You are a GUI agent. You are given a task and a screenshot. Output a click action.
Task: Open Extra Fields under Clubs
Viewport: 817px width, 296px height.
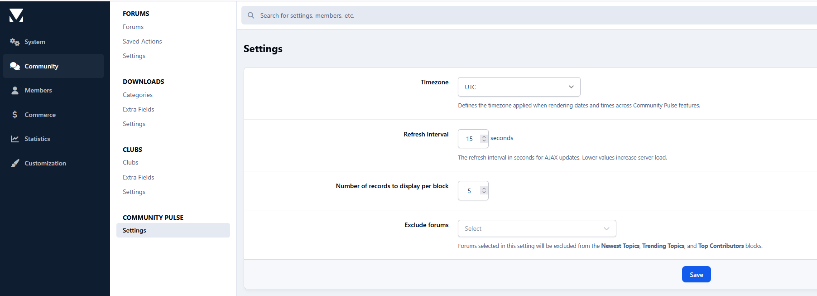[x=138, y=177]
